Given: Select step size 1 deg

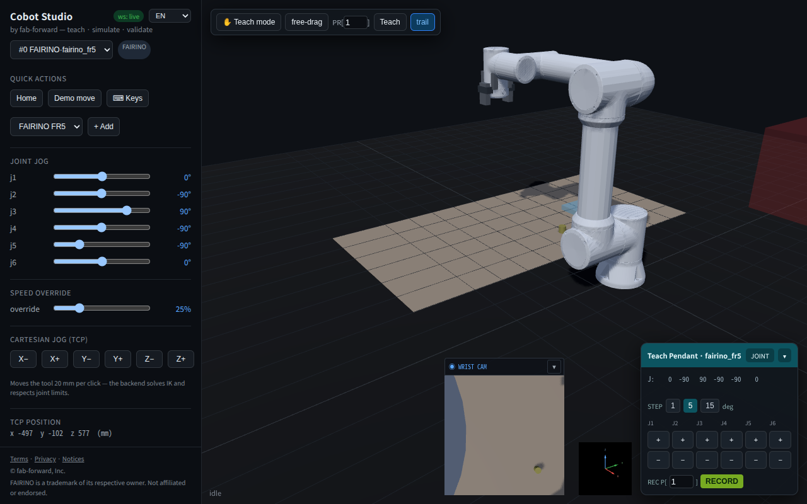Looking at the screenshot, I should [x=673, y=406].
